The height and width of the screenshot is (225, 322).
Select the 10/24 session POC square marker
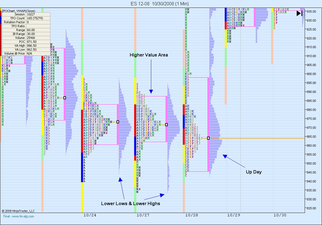[x=118, y=122]
